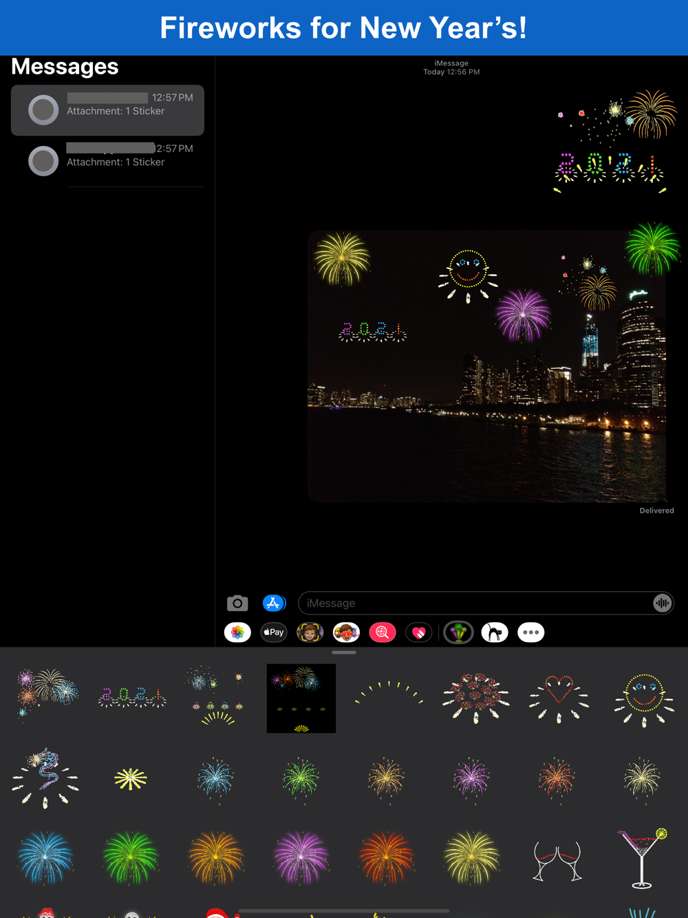Open the More apps ellipsis button
This screenshot has height=918, width=688.
pyautogui.click(x=530, y=632)
